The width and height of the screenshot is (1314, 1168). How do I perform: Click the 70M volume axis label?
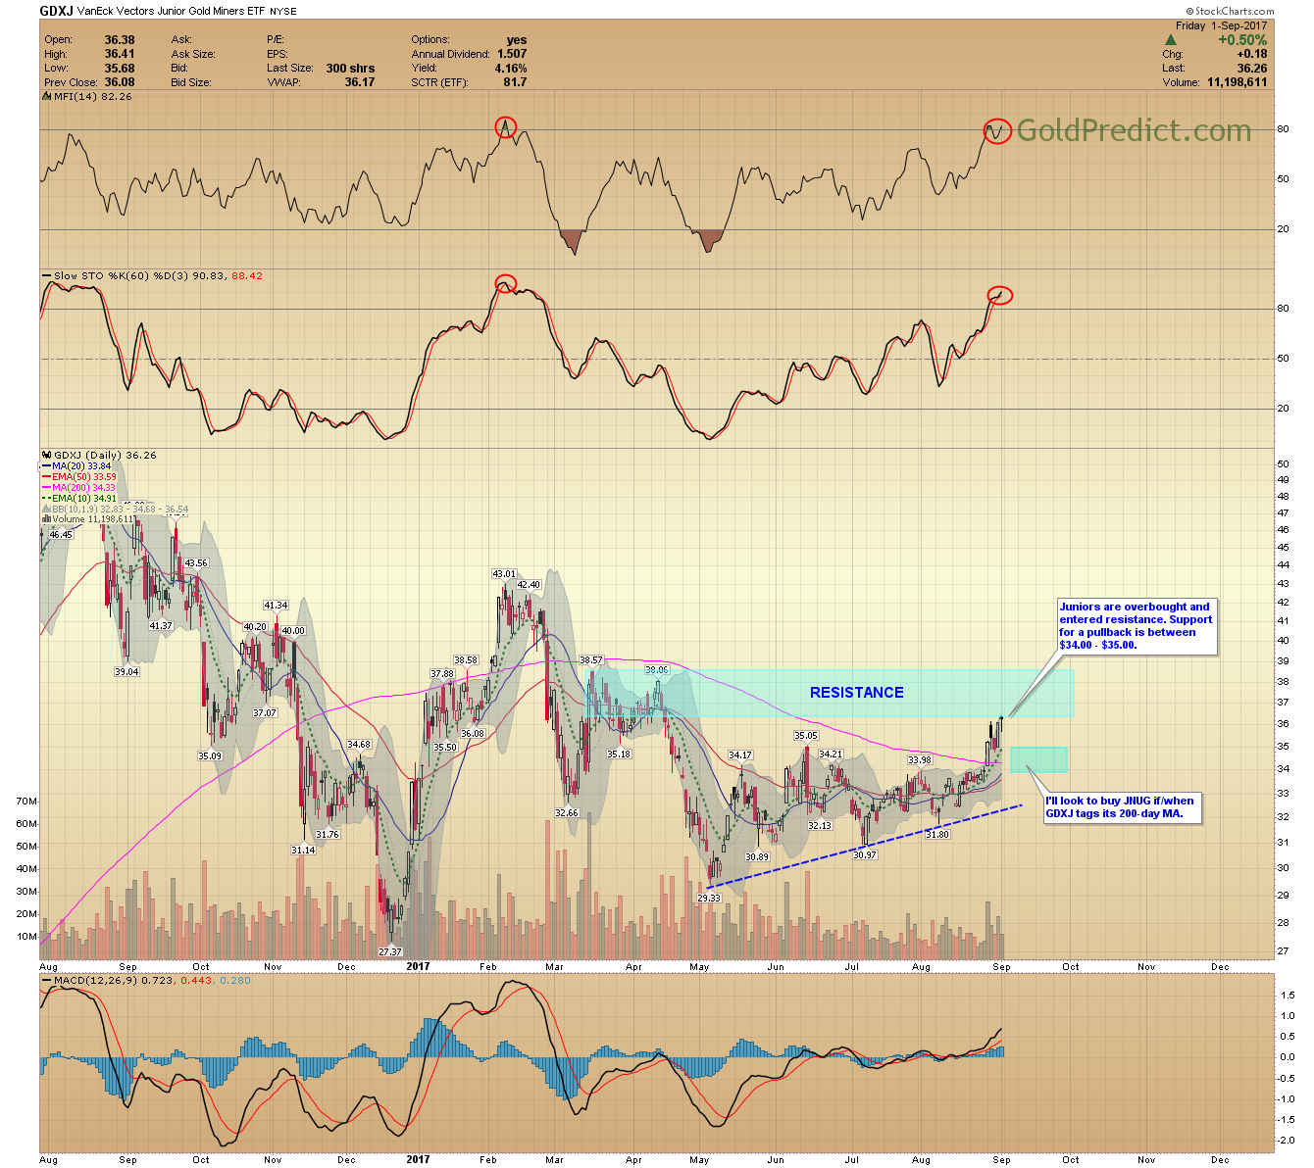(x=26, y=801)
